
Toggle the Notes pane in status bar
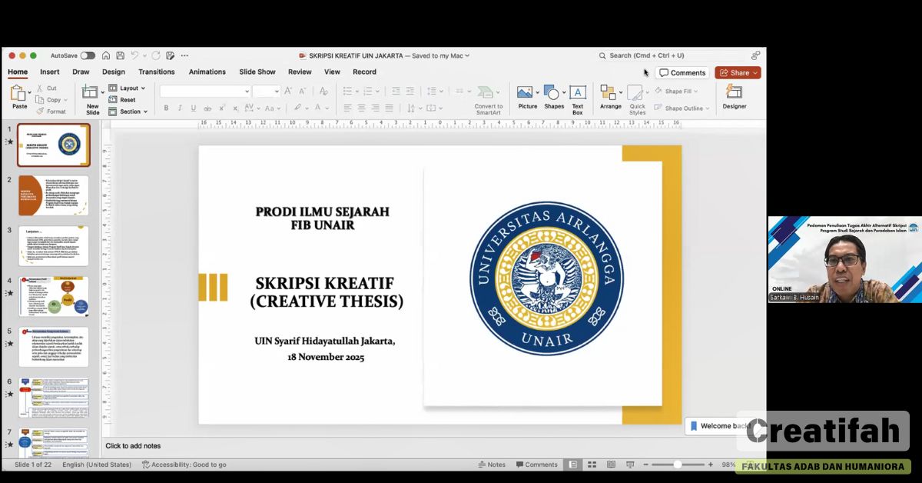(492, 465)
